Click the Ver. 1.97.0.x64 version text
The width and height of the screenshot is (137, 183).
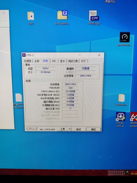pyautogui.click(x=47, y=129)
